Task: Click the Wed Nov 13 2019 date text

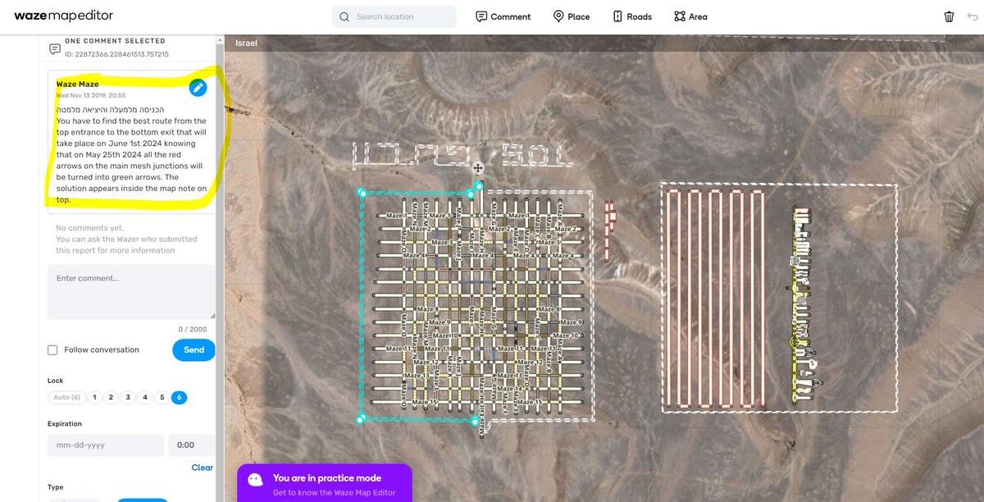Action: coord(91,95)
